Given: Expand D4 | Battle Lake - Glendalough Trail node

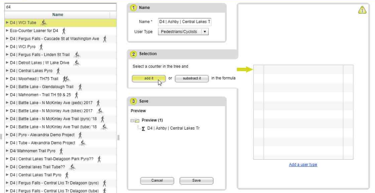Looking at the screenshot, I should [x=7, y=87].
